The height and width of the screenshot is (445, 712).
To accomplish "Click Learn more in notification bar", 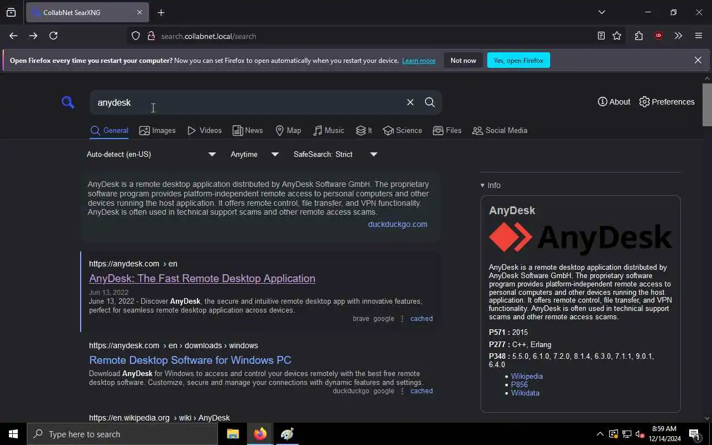I will (x=419, y=61).
